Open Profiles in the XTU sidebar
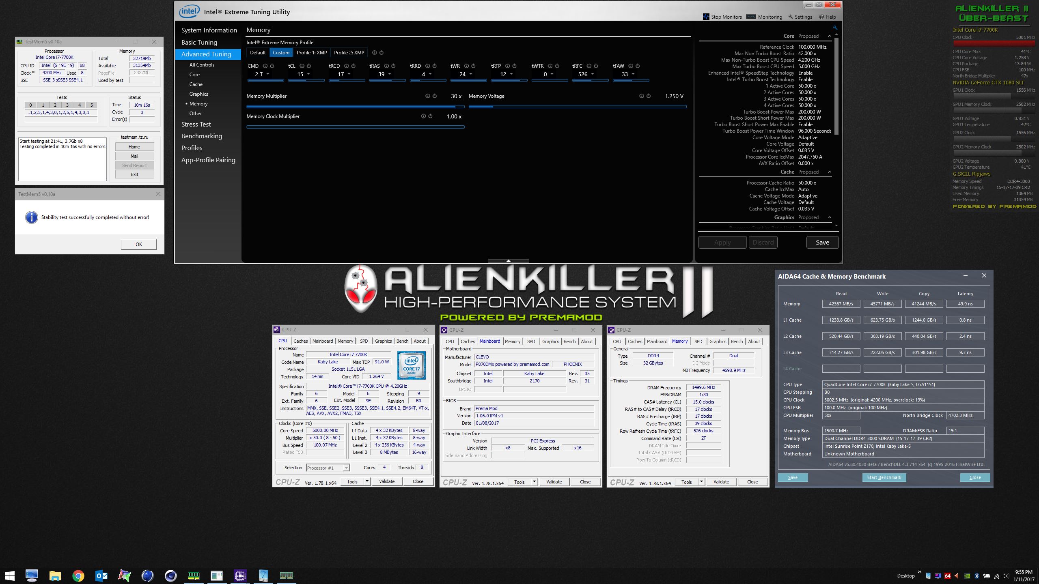Viewport: 1039px width, 584px height. pyautogui.click(x=192, y=148)
